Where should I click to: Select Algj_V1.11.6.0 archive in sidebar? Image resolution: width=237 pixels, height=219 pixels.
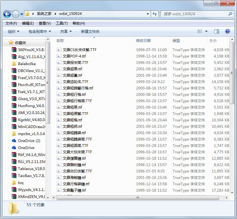tap(28, 57)
